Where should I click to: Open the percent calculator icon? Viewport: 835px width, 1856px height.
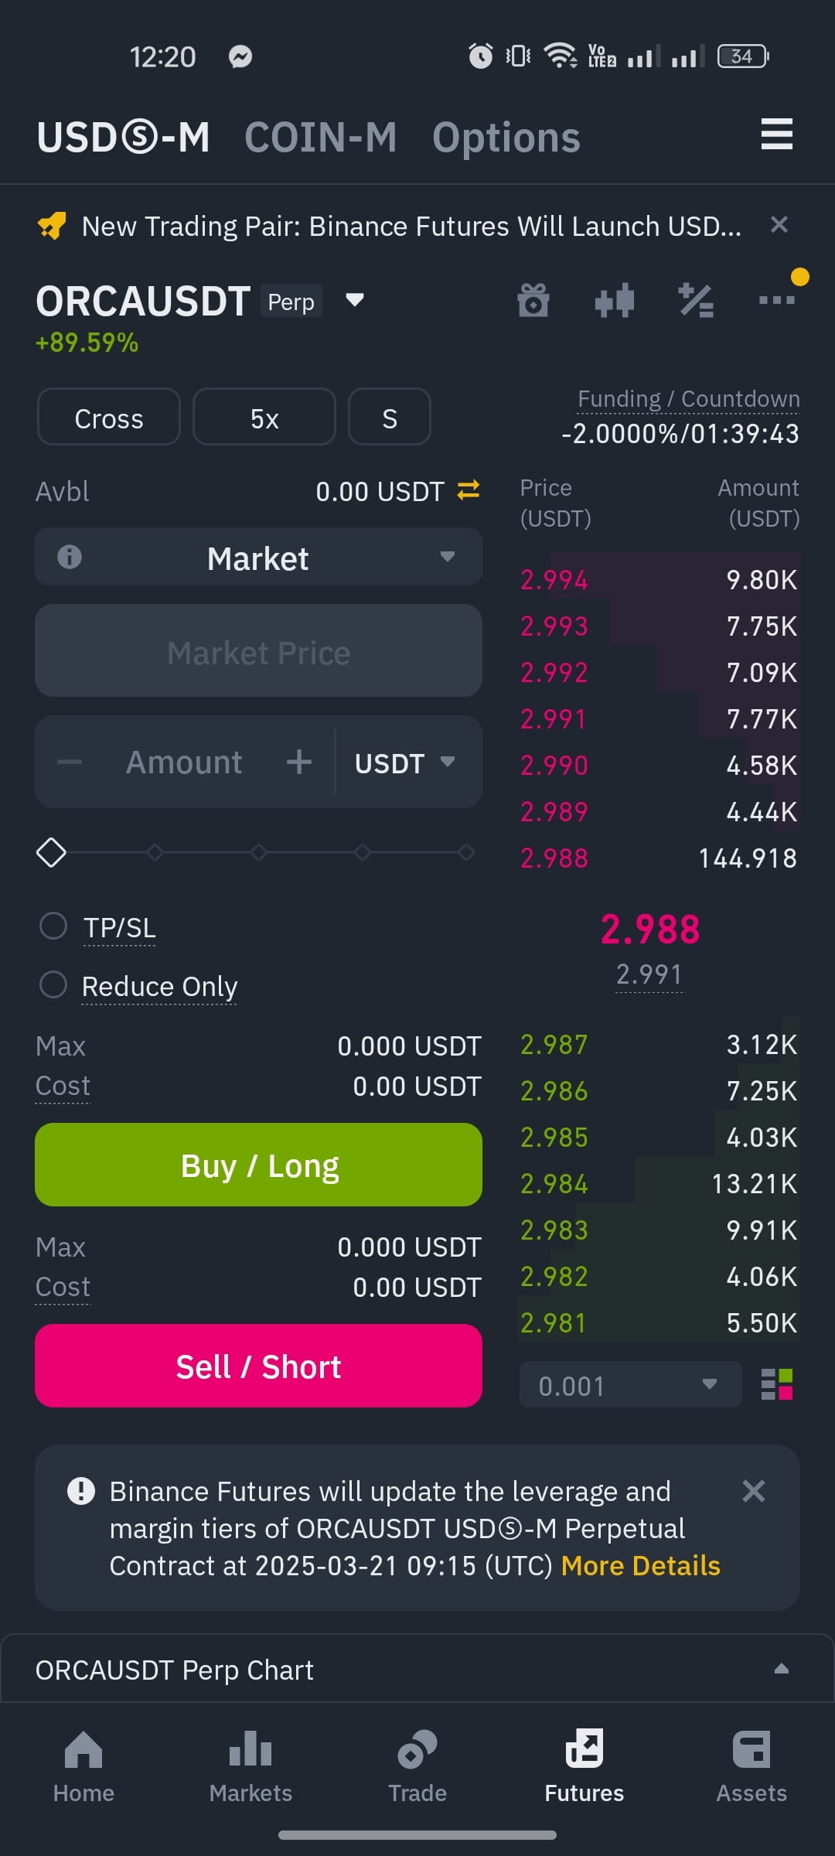[x=696, y=301]
